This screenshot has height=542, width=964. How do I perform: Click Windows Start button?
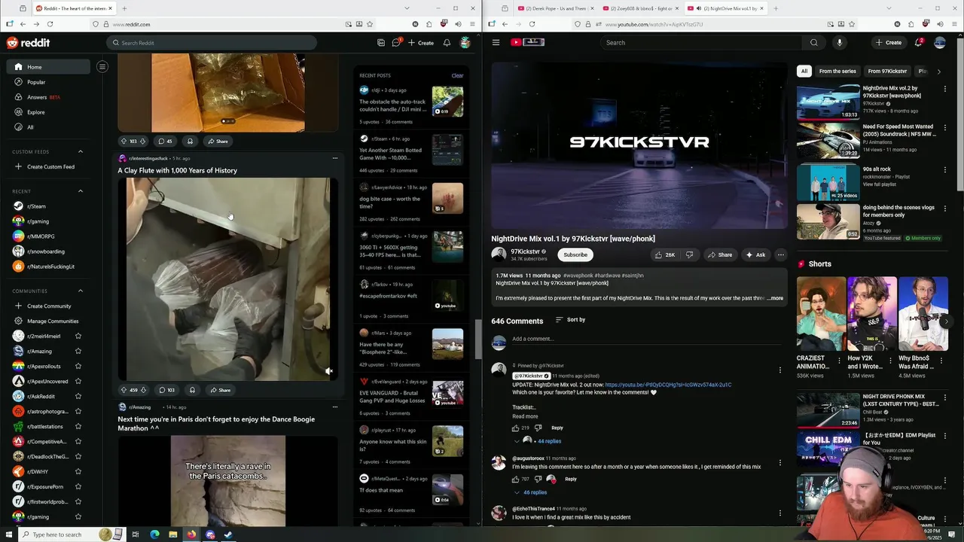pos(8,534)
